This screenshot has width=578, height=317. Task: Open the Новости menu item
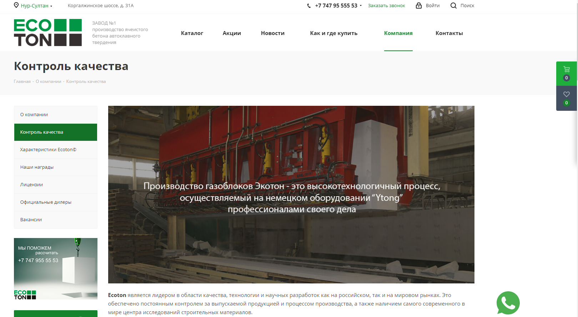pos(273,33)
